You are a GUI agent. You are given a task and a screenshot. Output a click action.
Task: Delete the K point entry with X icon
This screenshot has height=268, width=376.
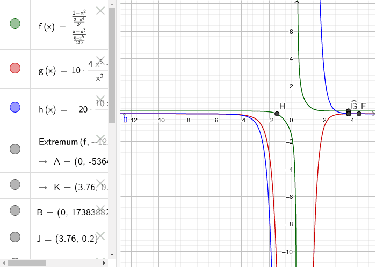100,183
